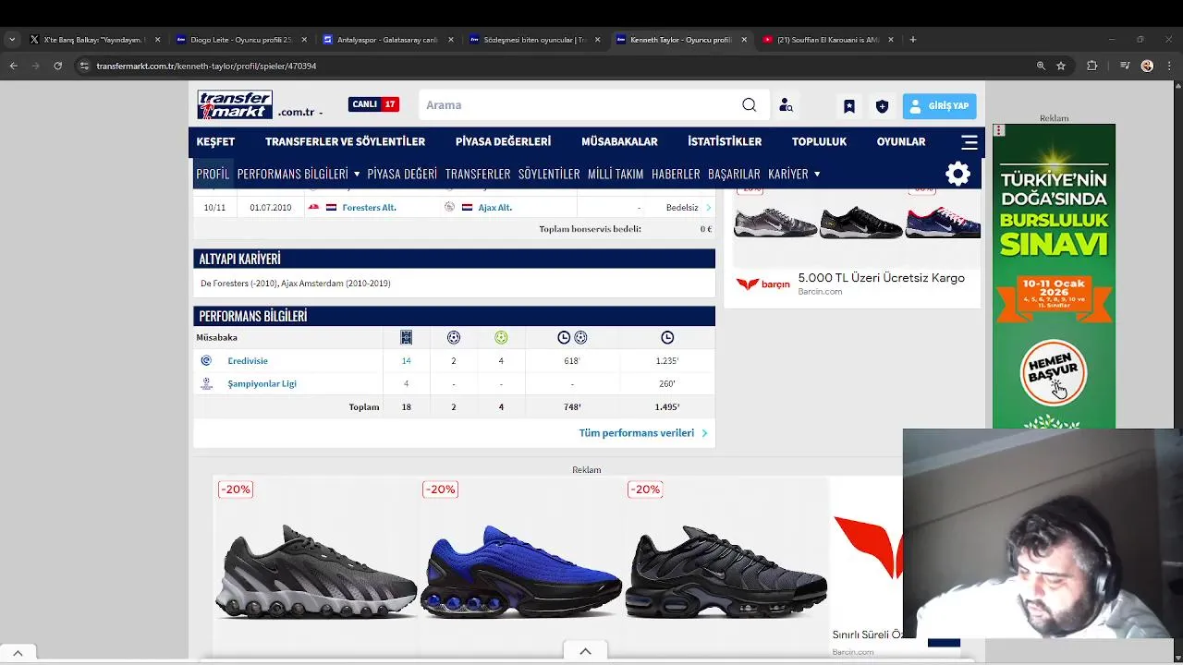Select the HABERLER tab
The height and width of the screenshot is (665, 1183).
[x=676, y=174]
